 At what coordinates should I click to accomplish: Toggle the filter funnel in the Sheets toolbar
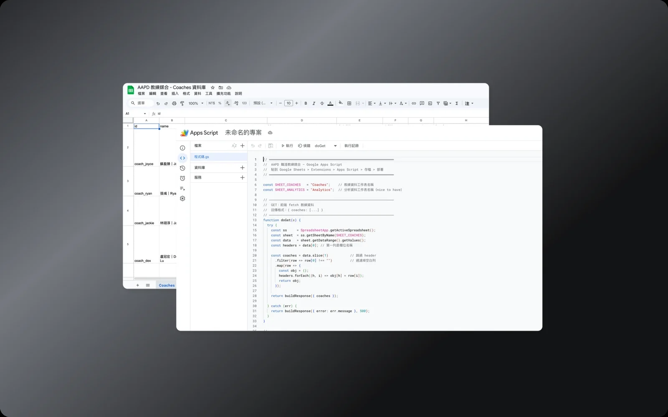click(x=438, y=103)
